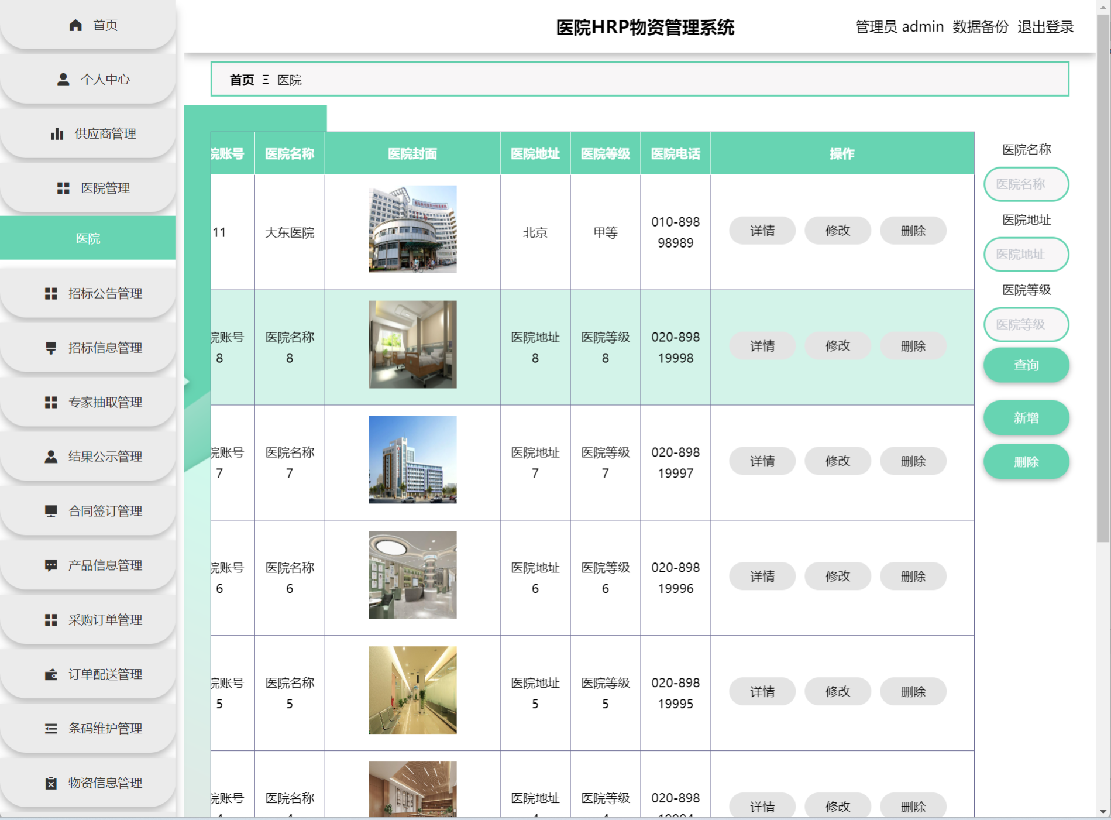Viewport: 1111px width, 820px height.
Task: Click the 医院名称8 ward room thumbnail
Action: coord(412,345)
